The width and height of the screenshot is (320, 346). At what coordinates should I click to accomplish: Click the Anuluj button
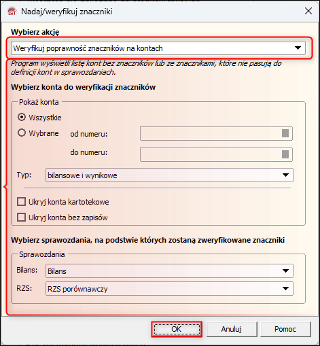232,329
